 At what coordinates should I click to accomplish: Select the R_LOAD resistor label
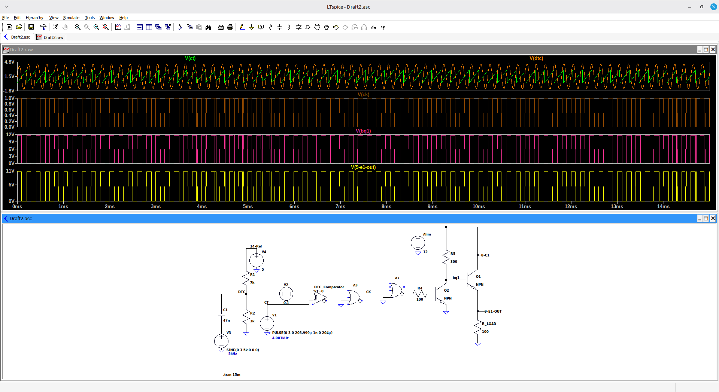click(x=489, y=323)
